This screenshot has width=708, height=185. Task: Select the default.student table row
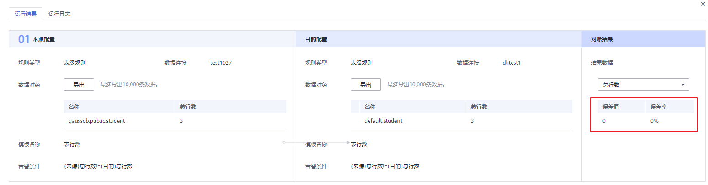click(x=383, y=121)
